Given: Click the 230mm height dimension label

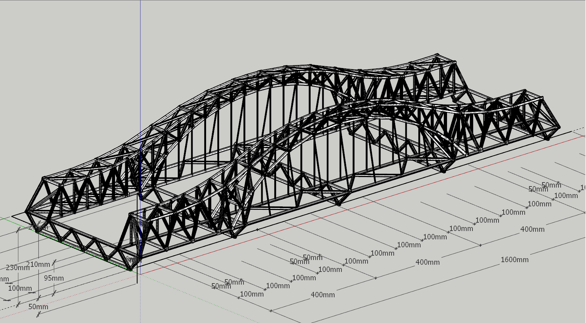Looking at the screenshot, I should [18, 268].
